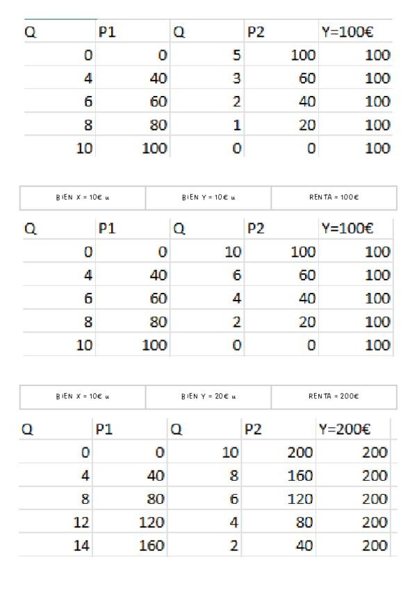Select the 200 cell in the bottom table's P2 column
Screen dimensions: 417x590
click(277, 453)
